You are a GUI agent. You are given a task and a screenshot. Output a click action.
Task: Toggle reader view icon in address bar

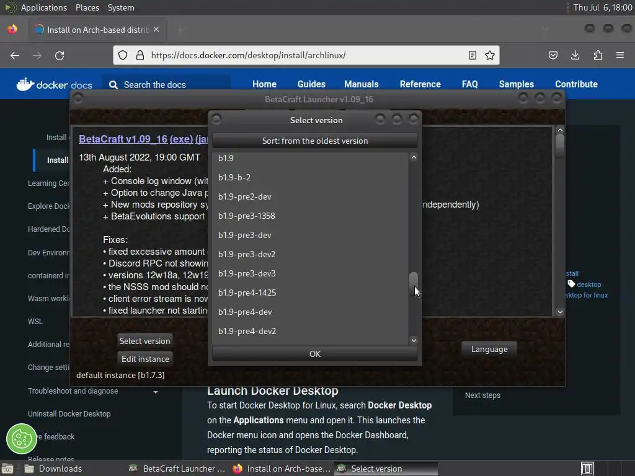472,55
